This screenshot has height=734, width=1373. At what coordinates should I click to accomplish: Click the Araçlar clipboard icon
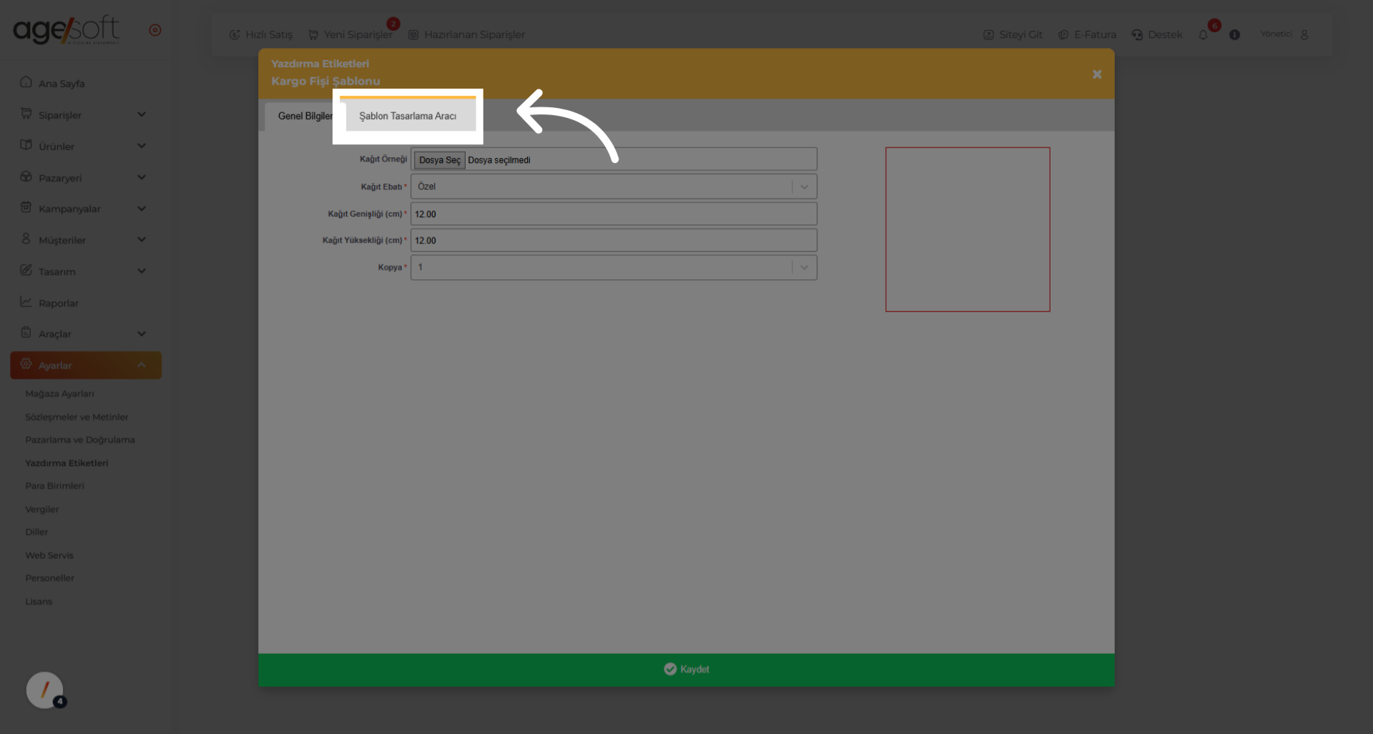point(26,332)
